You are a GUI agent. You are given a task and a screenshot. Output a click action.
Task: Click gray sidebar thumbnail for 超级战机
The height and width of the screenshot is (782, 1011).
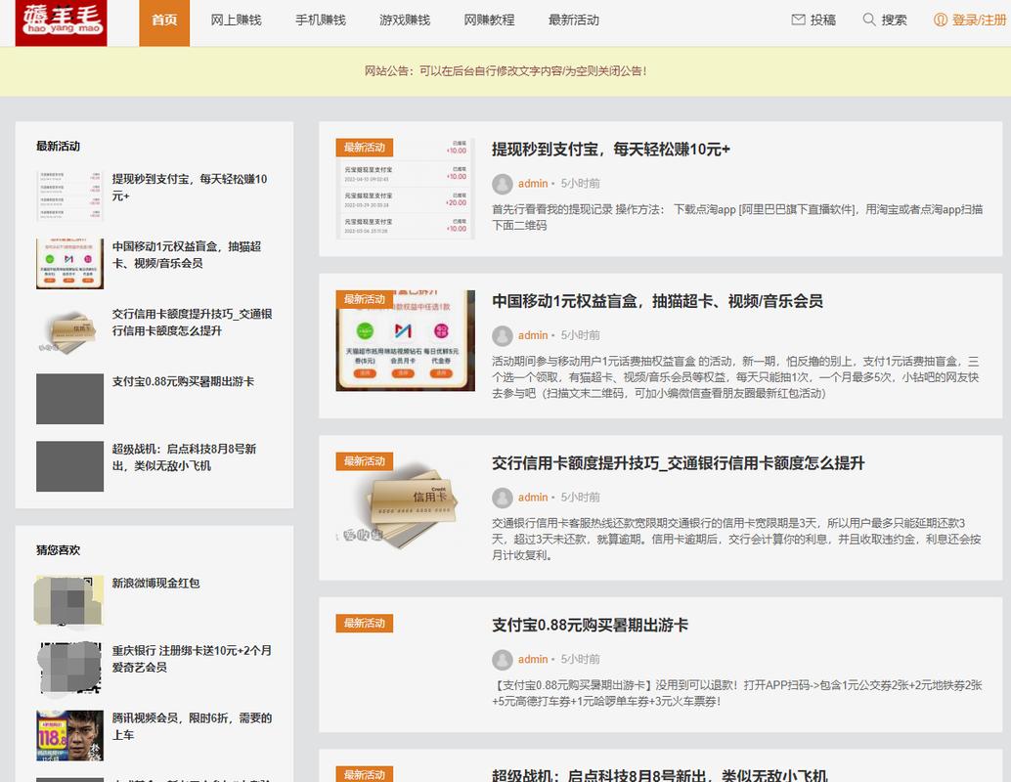click(69, 466)
